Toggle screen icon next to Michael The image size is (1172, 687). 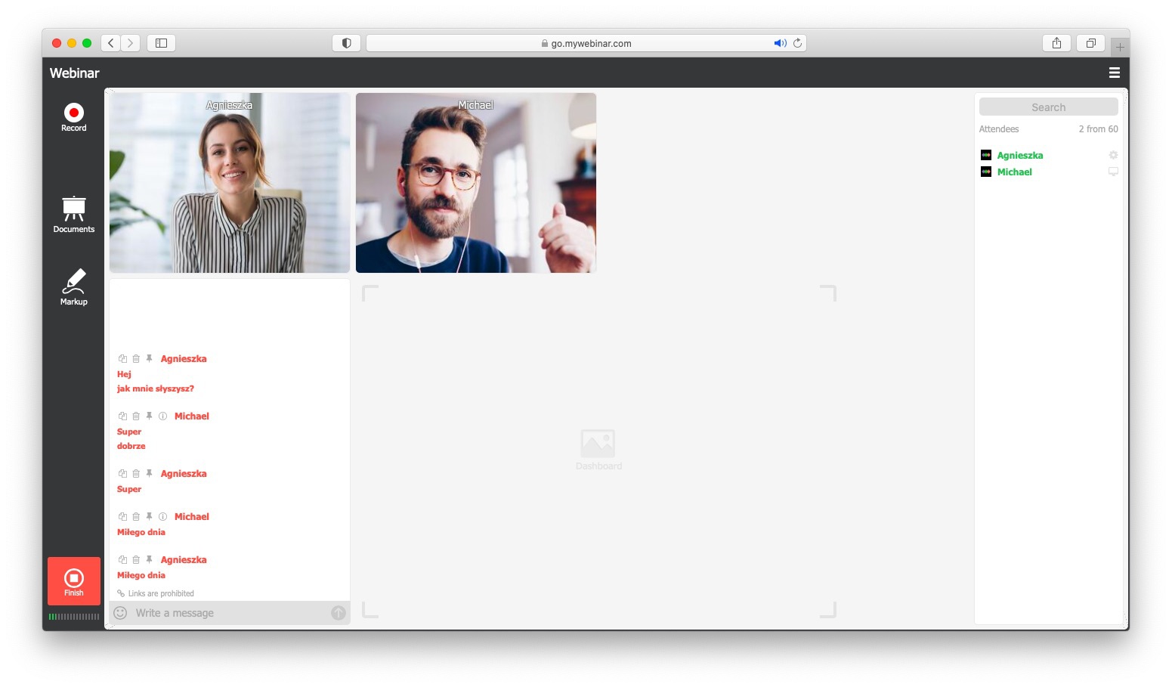point(1113,172)
